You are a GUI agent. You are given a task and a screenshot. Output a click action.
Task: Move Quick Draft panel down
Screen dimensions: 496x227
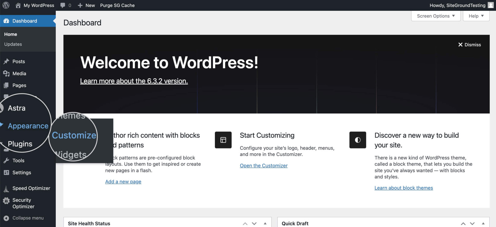(472, 223)
